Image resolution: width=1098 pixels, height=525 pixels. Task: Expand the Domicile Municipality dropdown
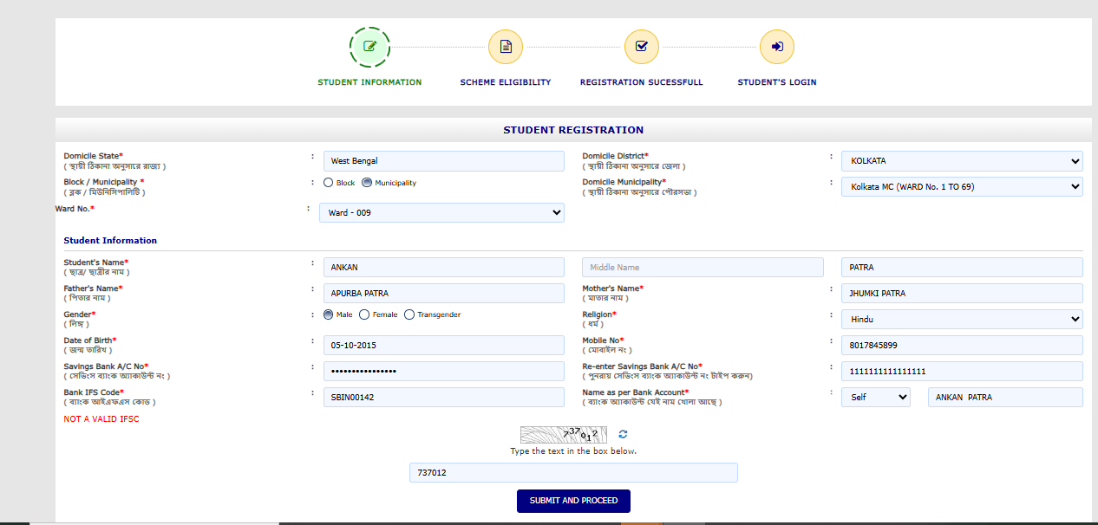962,186
